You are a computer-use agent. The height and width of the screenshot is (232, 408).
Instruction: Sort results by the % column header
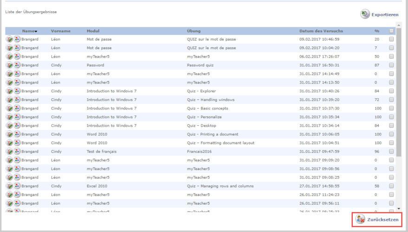[377, 31]
